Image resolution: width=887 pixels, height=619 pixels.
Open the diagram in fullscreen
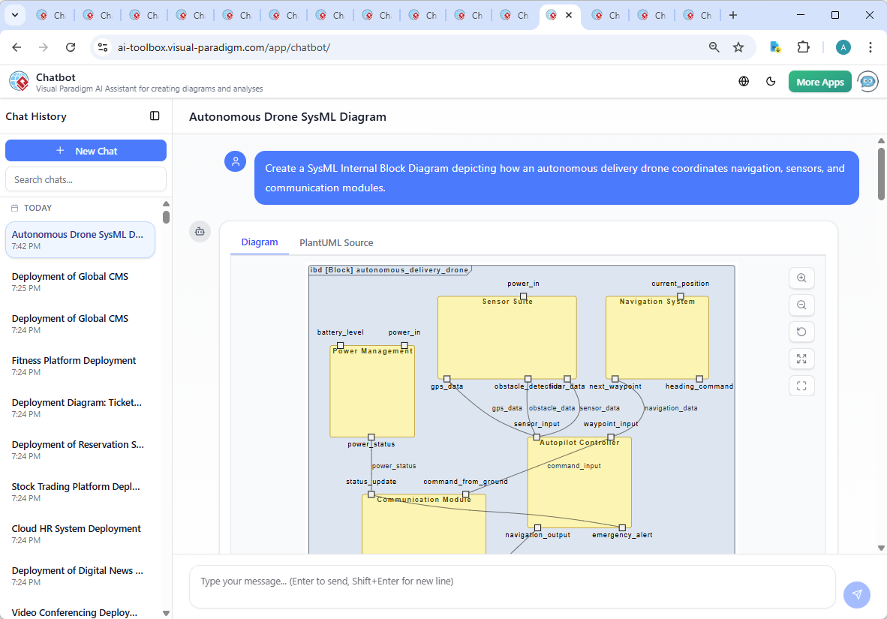pyautogui.click(x=801, y=386)
